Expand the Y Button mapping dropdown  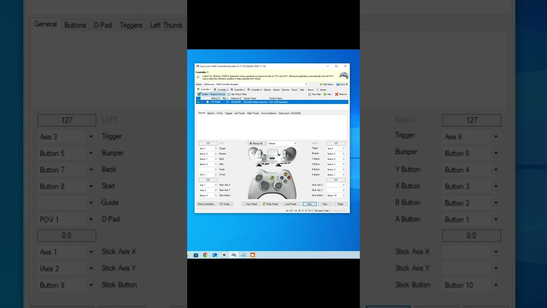[343, 159]
